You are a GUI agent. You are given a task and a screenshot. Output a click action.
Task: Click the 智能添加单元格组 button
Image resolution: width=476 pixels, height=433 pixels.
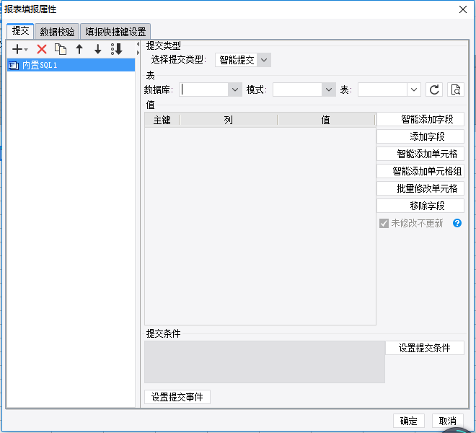pyautogui.click(x=420, y=171)
